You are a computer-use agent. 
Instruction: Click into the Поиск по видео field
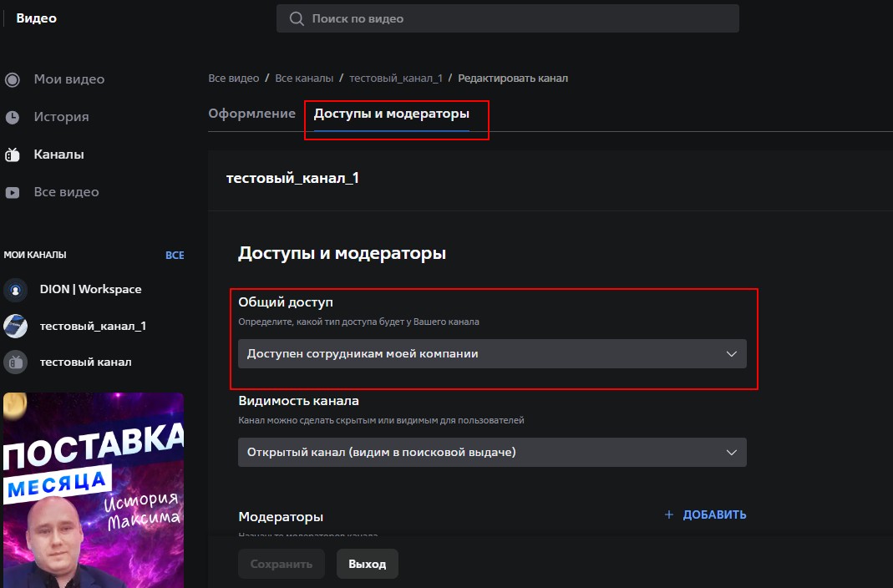pyautogui.click(x=518, y=18)
